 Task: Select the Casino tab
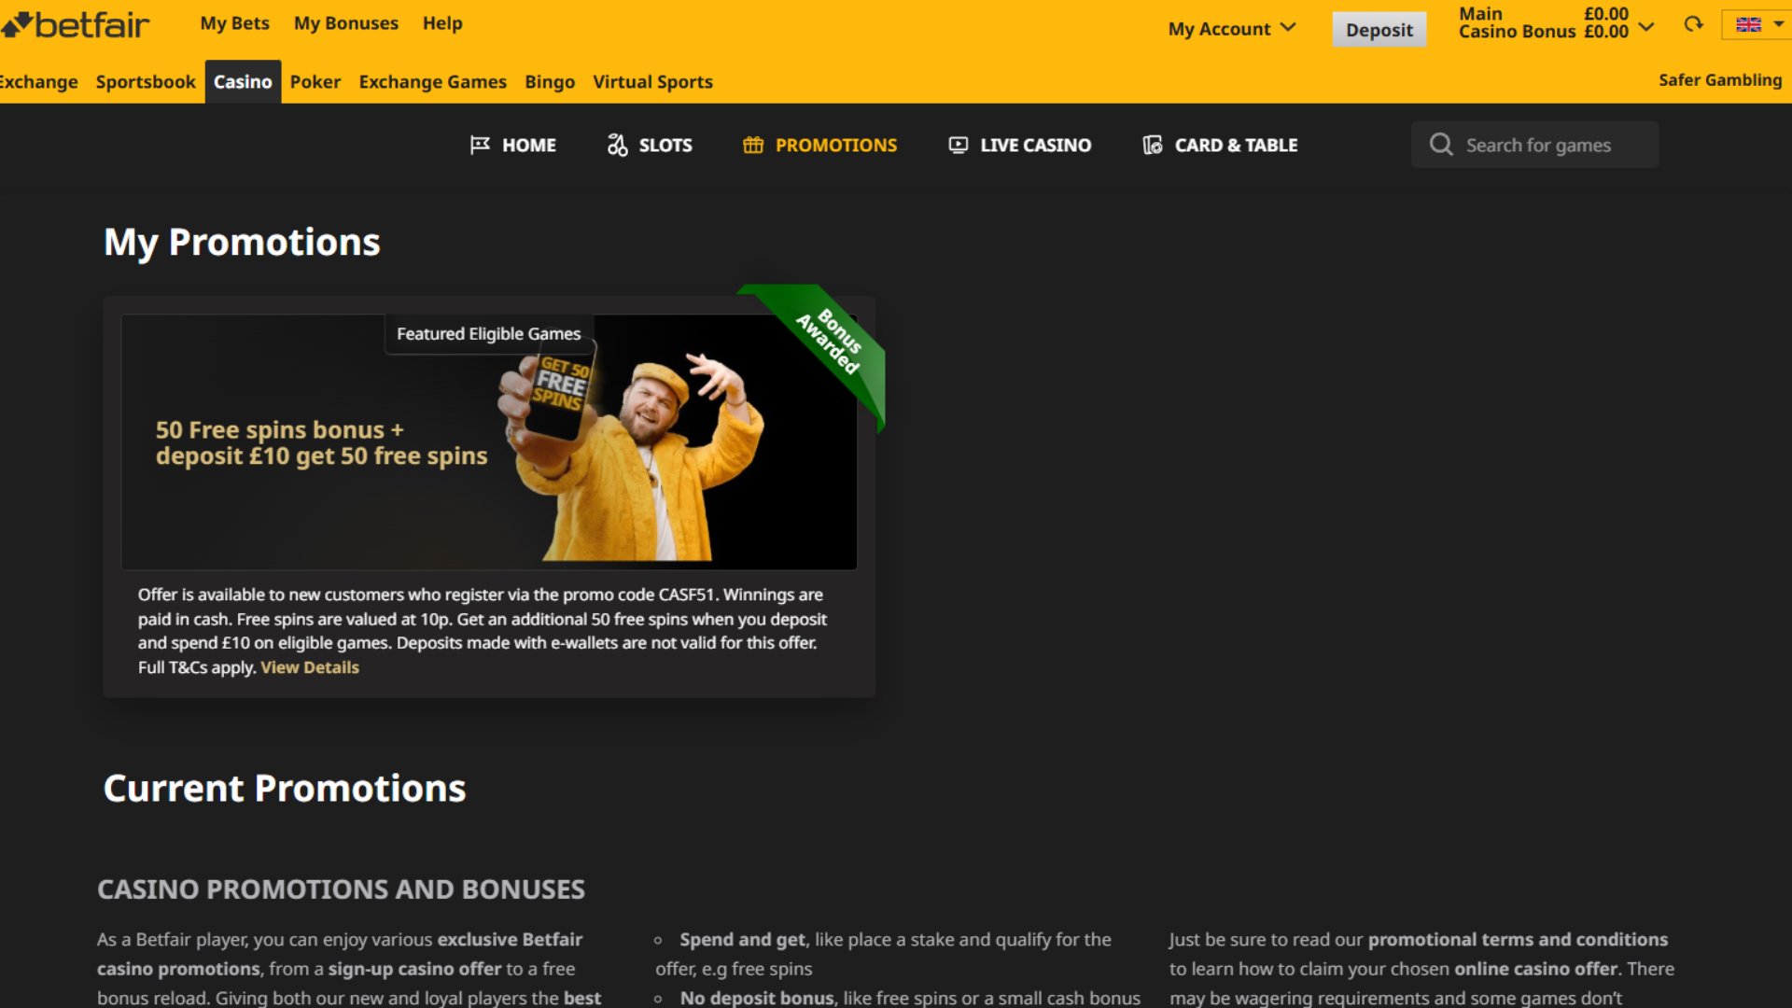tap(243, 82)
